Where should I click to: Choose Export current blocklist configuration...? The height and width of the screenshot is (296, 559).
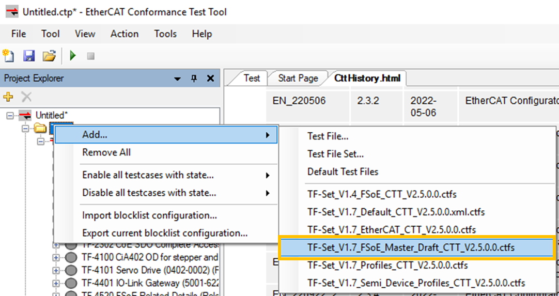coord(166,233)
